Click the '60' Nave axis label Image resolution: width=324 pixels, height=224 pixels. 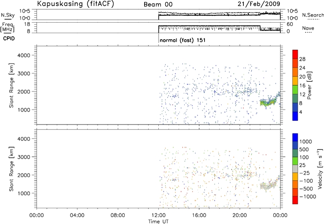pyautogui.click(x=290, y=24)
